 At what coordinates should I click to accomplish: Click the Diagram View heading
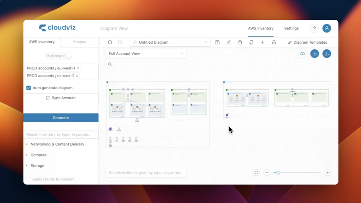pos(114,28)
